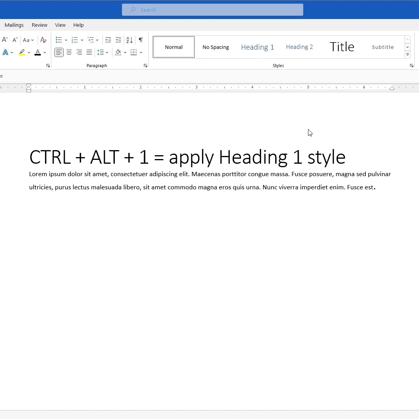Open multilevel list dropdown arrow
Image resolution: width=419 pixels, height=419 pixels.
tap(97, 40)
